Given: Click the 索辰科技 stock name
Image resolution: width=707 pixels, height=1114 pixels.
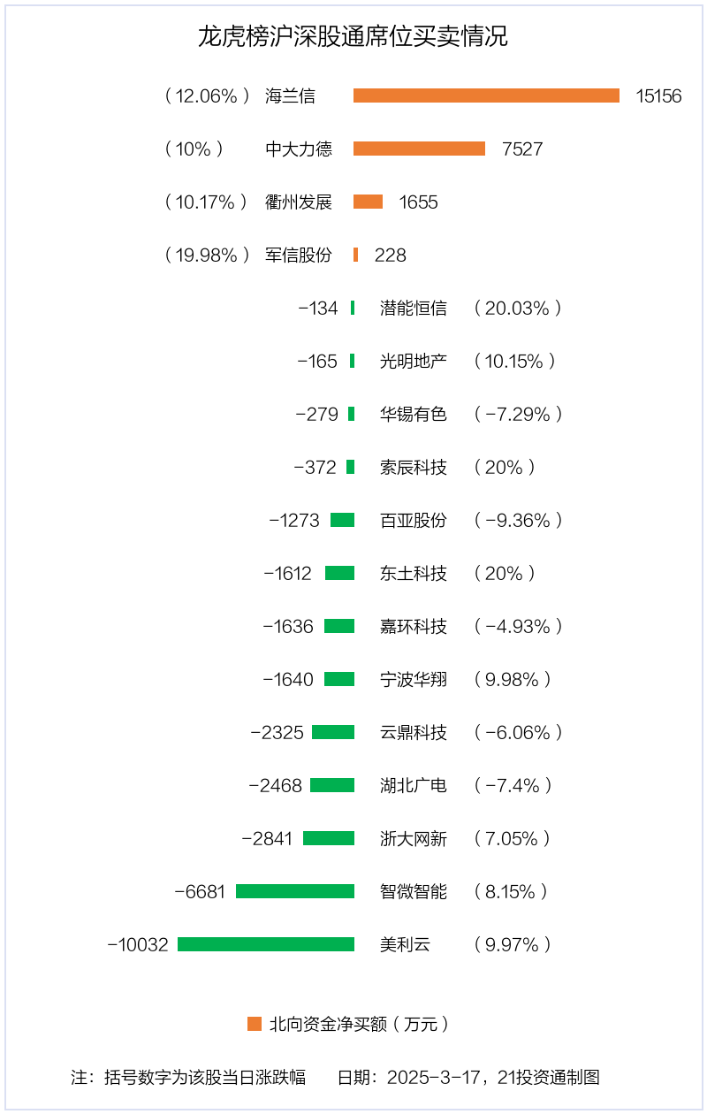Looking at the screenshot, I should pos(414,467).
